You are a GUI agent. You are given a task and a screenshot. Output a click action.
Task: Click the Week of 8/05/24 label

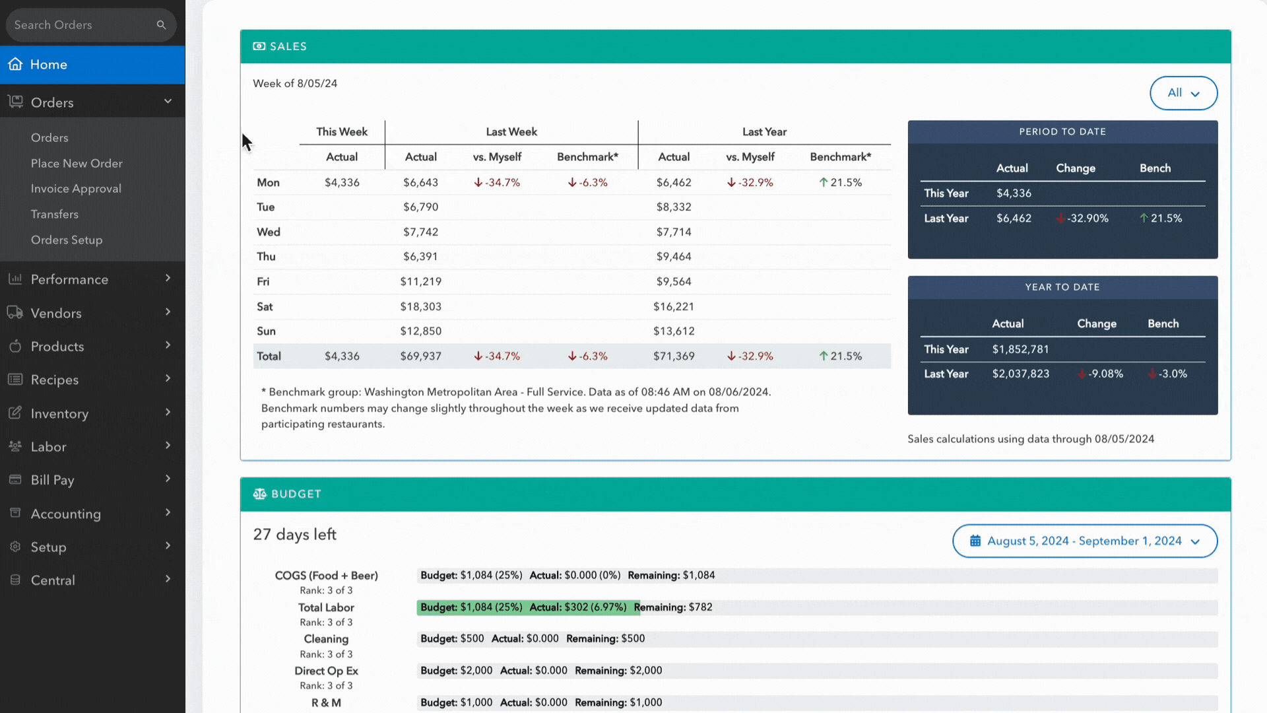295,83
